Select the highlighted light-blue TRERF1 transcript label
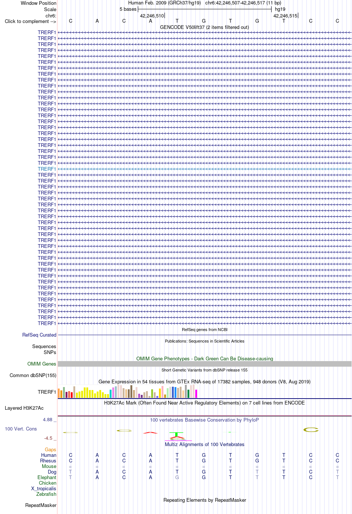352x514 pixels. click(x=47, y=169)
